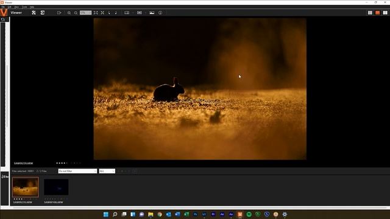The image size is (390, 219).
Task: Open Windows taskbar search
Action: tap(115, 214)
